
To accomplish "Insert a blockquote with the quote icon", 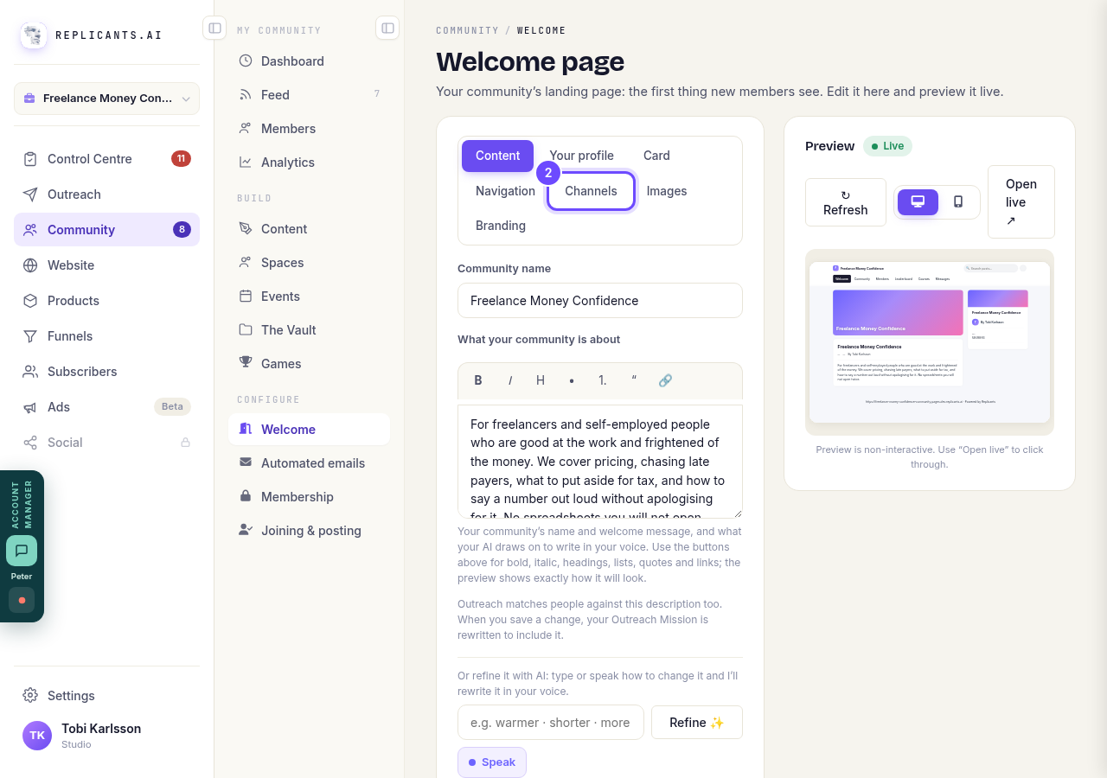I will [x=634, y=380].
